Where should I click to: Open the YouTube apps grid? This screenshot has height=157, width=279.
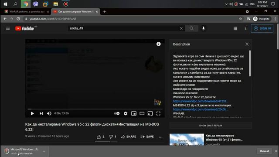click(235, 28)
